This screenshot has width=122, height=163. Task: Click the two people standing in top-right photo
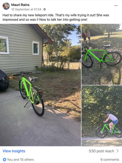[86, 36]
